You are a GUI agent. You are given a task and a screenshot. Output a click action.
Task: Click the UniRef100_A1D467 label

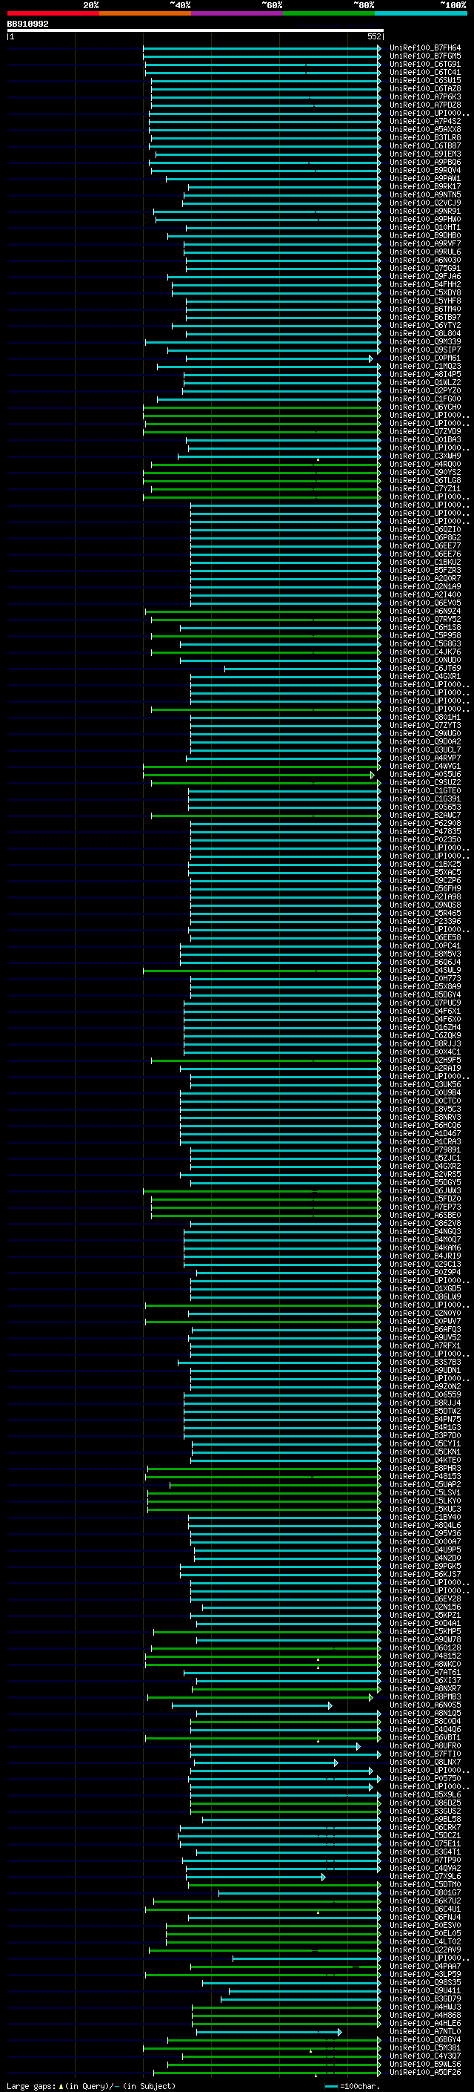[424, 1134]
